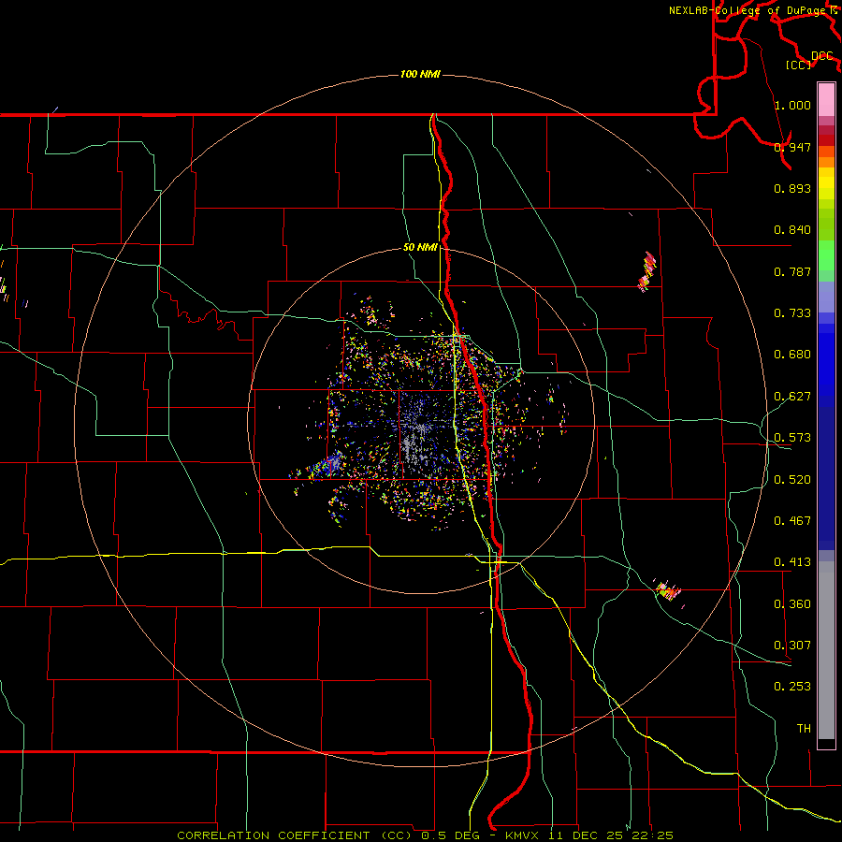The height and width of the screenshot is (842, 842).
Task: Click the 0.573 legend value
Action: (x=792, y=438)
